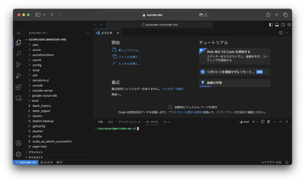
Task: Select the ようこそ editor tab
Action: [x=107, y=33]
